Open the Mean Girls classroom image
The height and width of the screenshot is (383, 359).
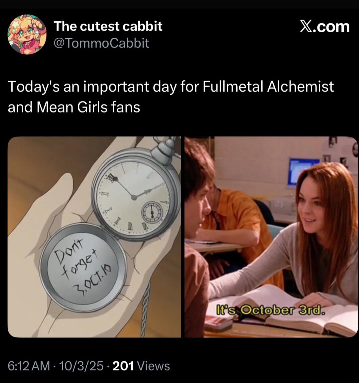coord(271,237)
